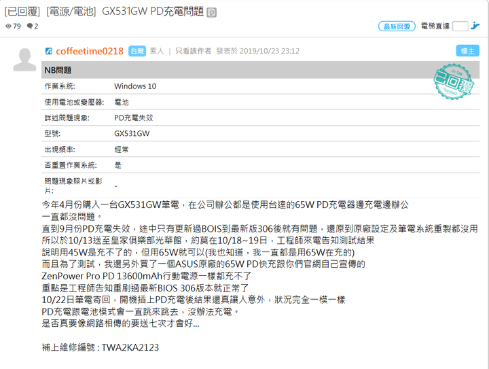
Task: Click the 電梯直達 label
Action: point(435,27)
